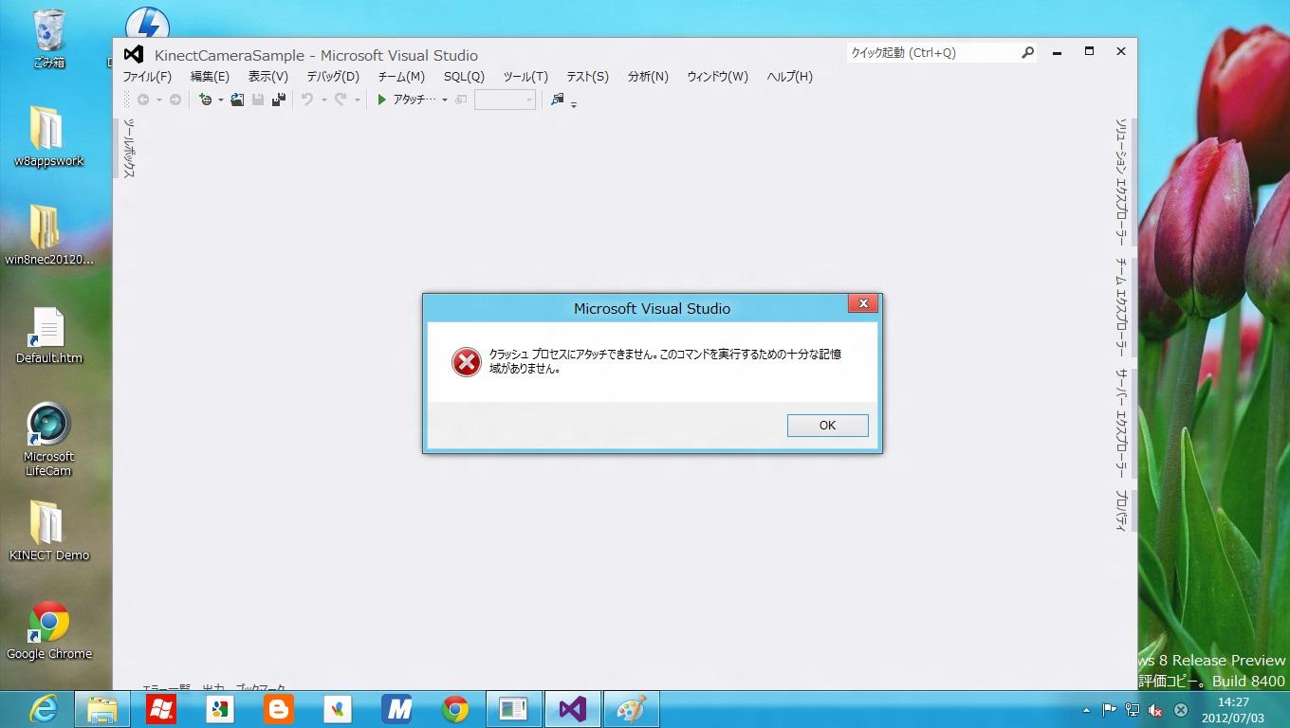The width and height of the screenshot is (1290, 728).
Task: Open the プロパティ side tab
Action: [1121, 511]
